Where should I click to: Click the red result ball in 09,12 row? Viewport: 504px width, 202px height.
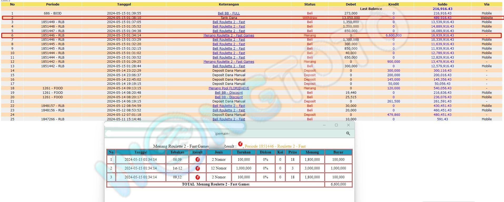(x=198, y=177)
